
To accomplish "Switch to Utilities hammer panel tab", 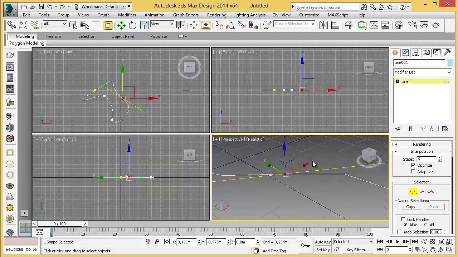I will coord(447,52).
